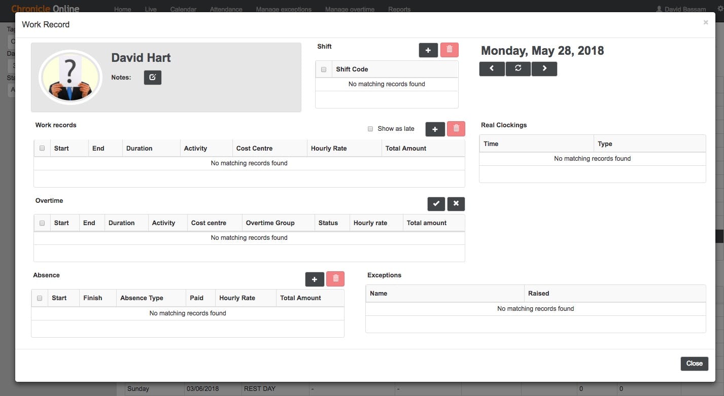Approve the selected overtime
This screenshot has width=724, height=396.
pos(436,203)
